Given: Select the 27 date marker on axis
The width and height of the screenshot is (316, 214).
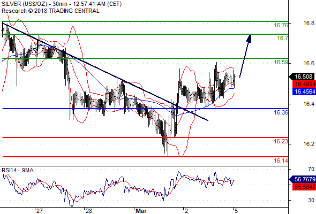Looking at the screenshot, I should point(40,211).
